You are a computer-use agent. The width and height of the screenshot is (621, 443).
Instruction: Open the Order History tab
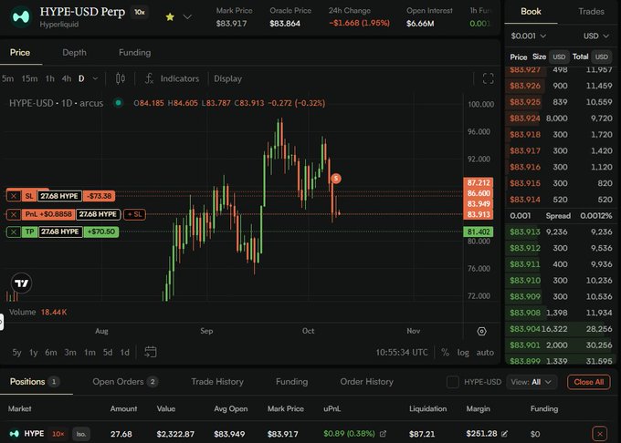click(366, 382)
